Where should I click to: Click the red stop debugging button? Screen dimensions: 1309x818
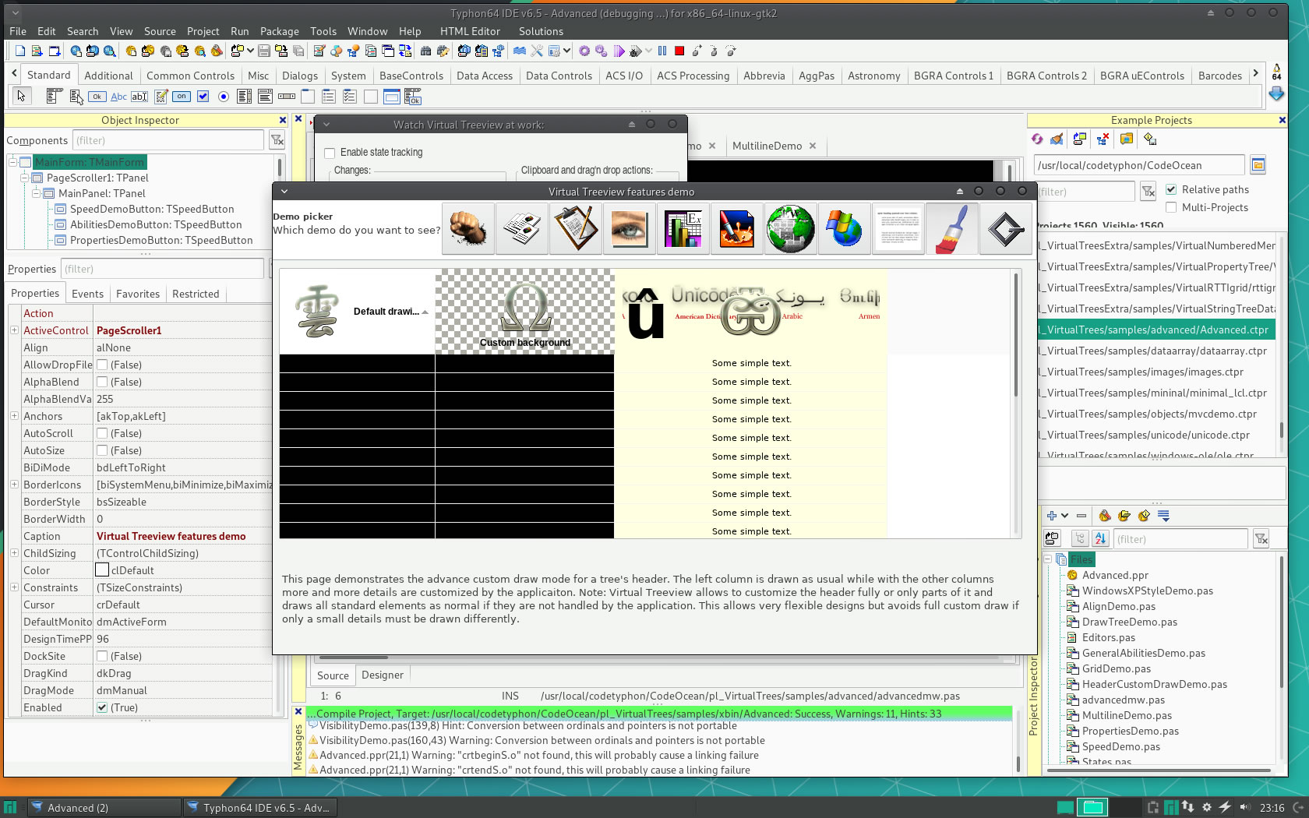679,51
